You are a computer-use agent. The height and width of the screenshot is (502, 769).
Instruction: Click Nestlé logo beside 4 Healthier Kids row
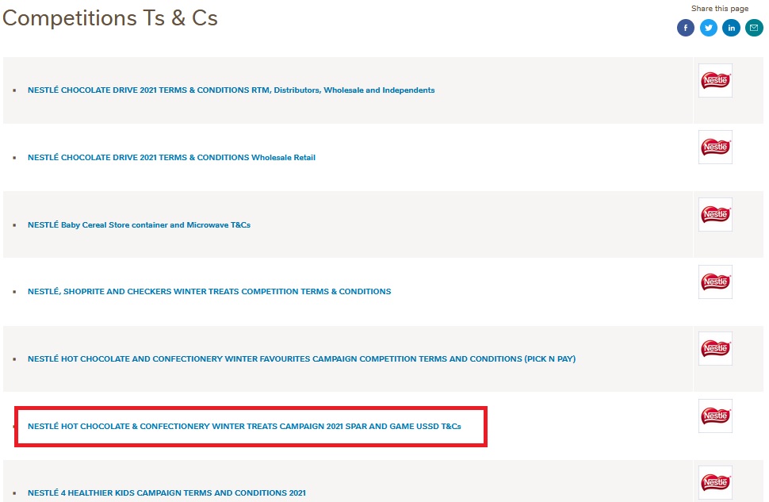pyautogui.click(x=715, y=483)
